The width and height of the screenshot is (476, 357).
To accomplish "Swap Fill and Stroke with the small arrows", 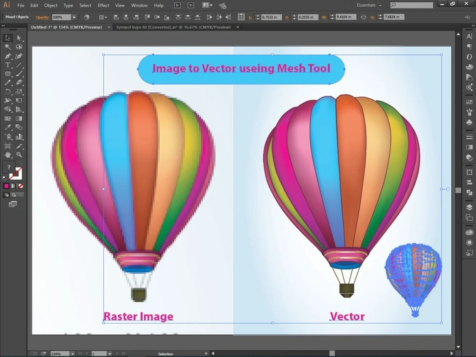I will point(20,163).
